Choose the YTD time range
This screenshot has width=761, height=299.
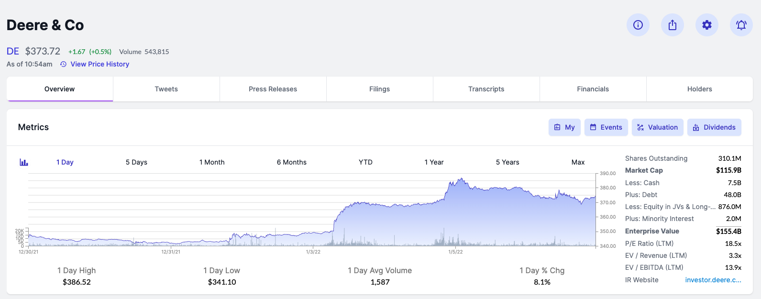pos(365,162)
